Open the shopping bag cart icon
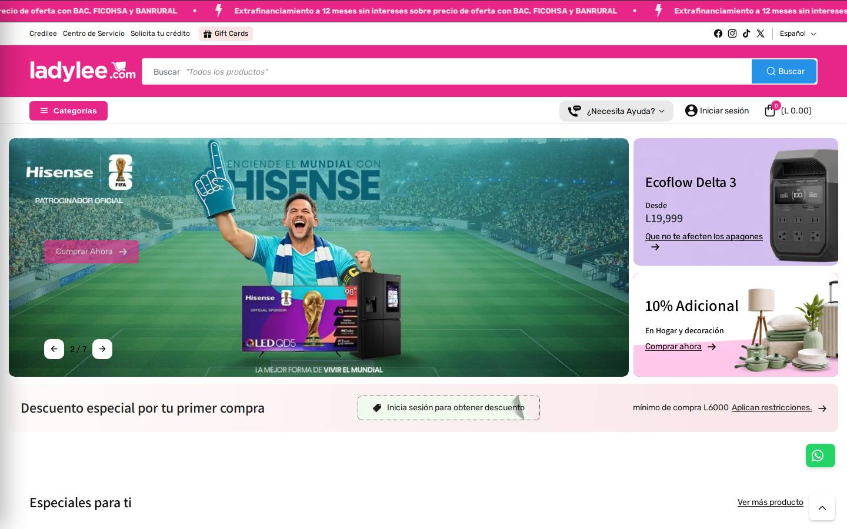The image size is (847, 529). click(x=770, y=111)
